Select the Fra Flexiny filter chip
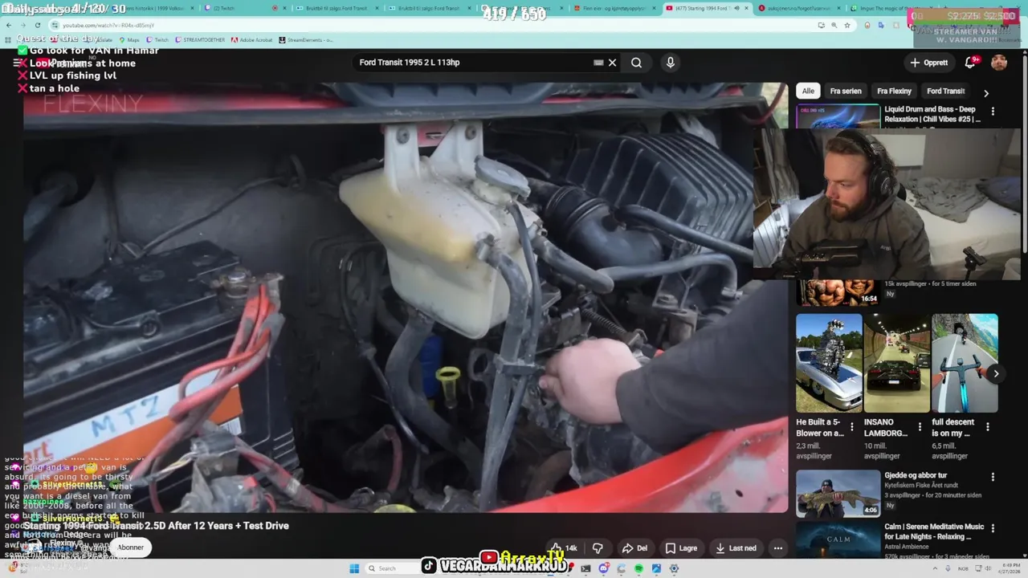Image resolution: width=1028 pixels, height=578 pixels. tap(894, 92)
